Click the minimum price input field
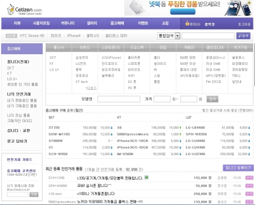This screenshot has height=205, width=255. (162, 99)
